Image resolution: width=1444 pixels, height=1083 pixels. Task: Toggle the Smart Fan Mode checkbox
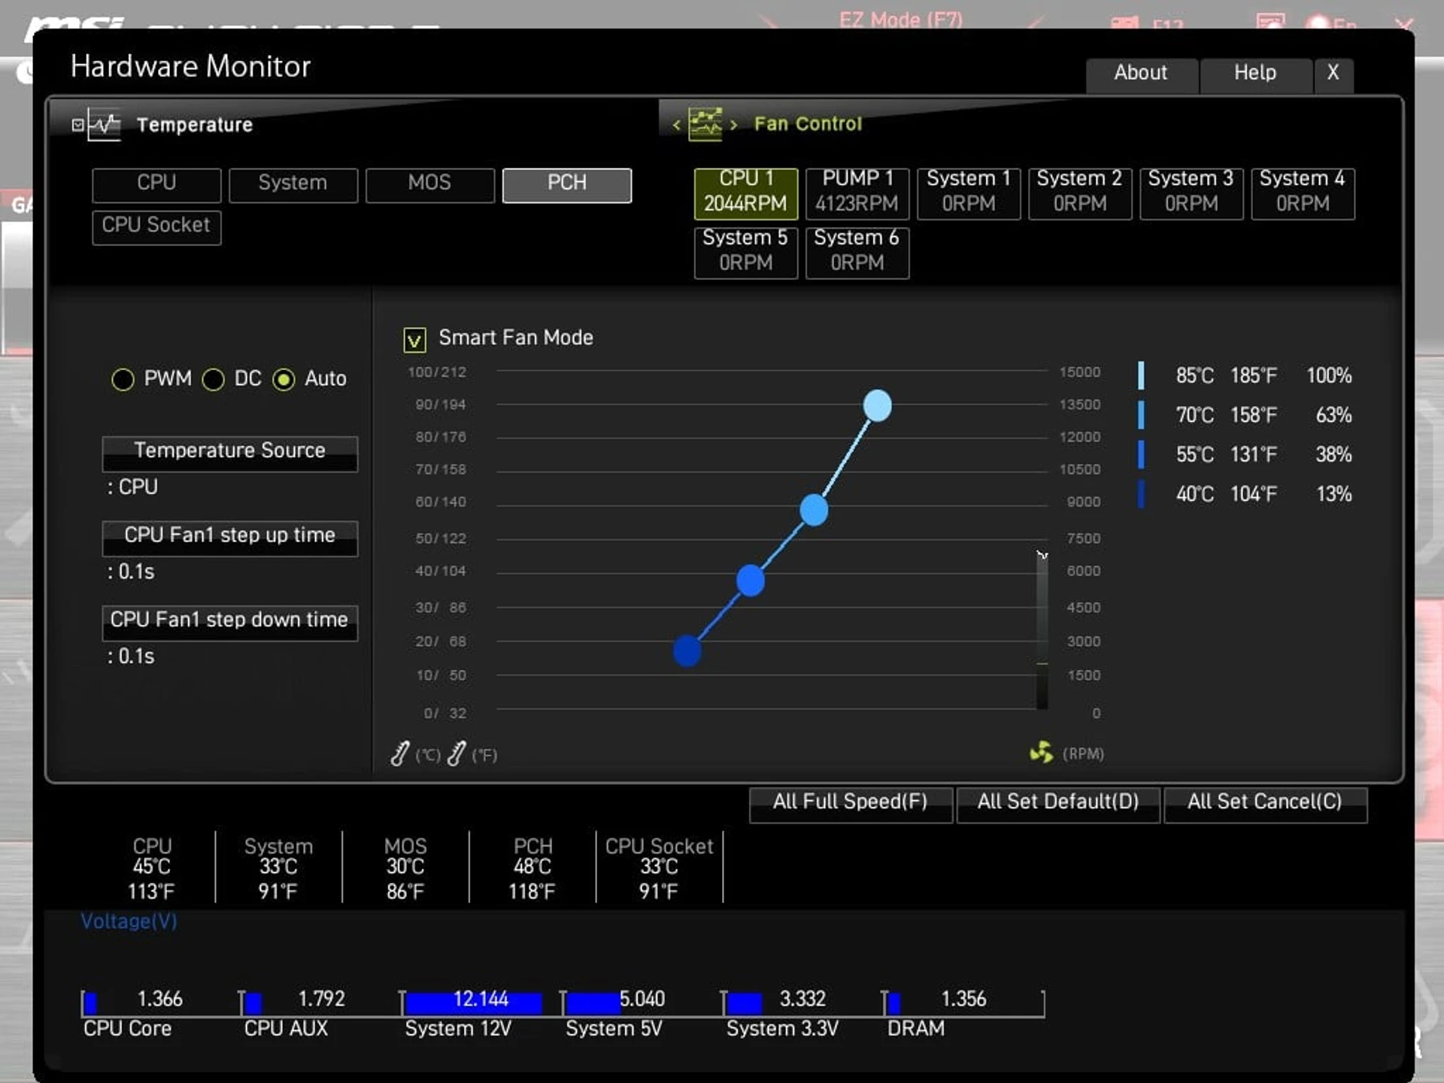(x=414, y=340)
